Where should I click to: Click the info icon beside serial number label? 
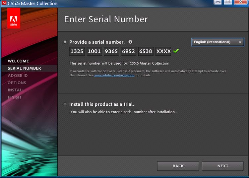[x=130, y=42]
